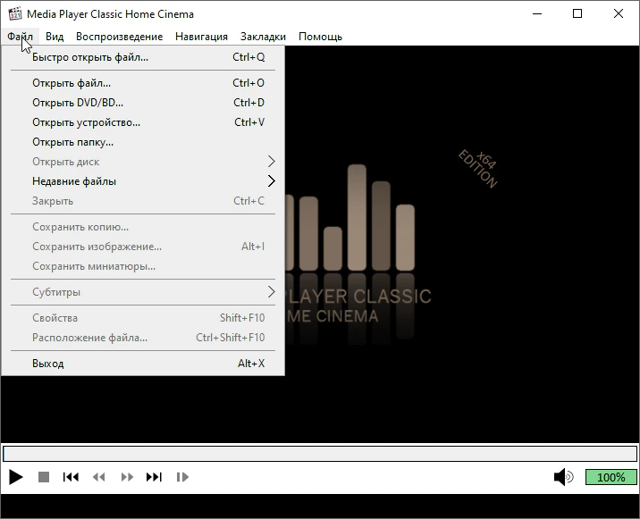Open the Воспроизведение menu
Viewport: 640px width, 519px height.
119,37
